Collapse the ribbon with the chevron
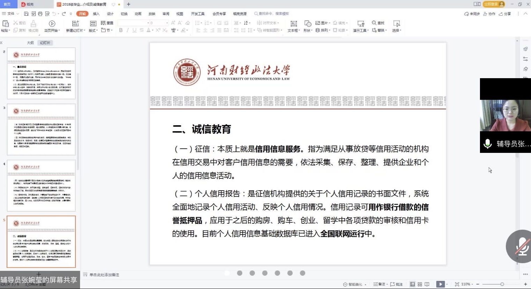 [525, 14]
